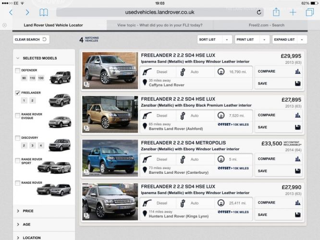This screenshot has height=240, width=320.
Task: Open Hunters Kings Lynn Freelander photo
Action: coord(110,202)
